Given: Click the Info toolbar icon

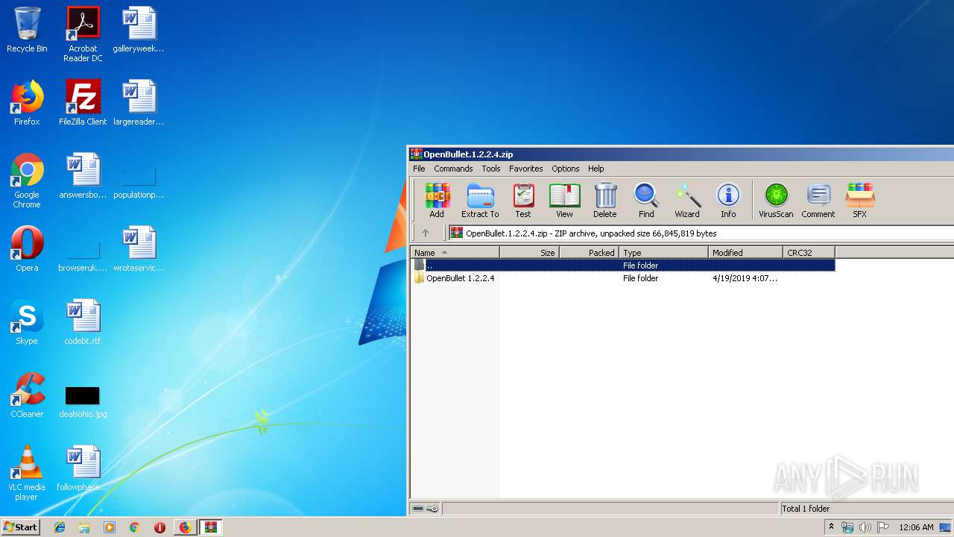Looking at the screenshot, I should [x=728, y=201].
